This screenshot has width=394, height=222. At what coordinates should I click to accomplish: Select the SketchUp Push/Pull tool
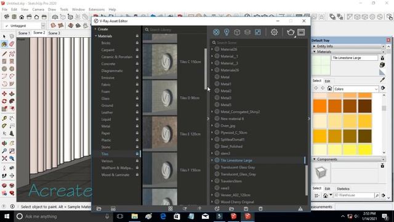(x=12, y=94)
